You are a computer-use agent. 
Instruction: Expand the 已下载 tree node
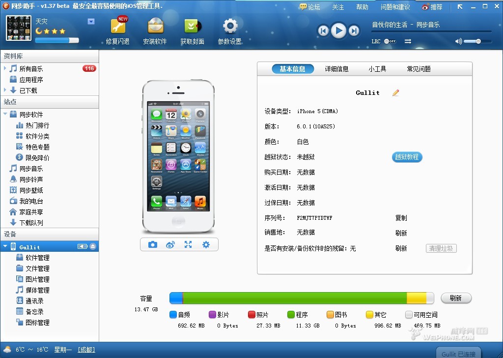5,90
